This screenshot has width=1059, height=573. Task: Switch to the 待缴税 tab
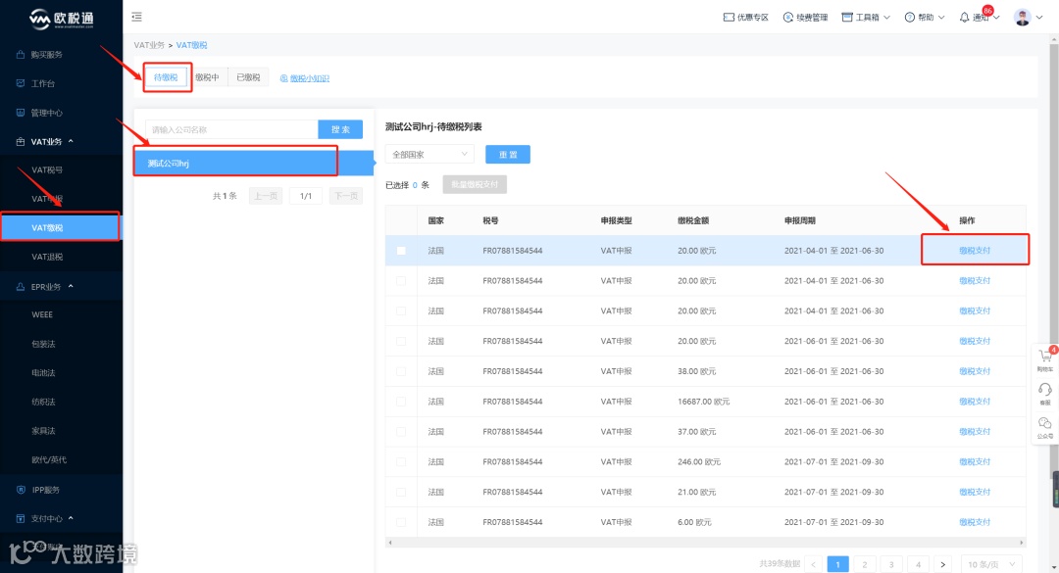tap(166, 77)
